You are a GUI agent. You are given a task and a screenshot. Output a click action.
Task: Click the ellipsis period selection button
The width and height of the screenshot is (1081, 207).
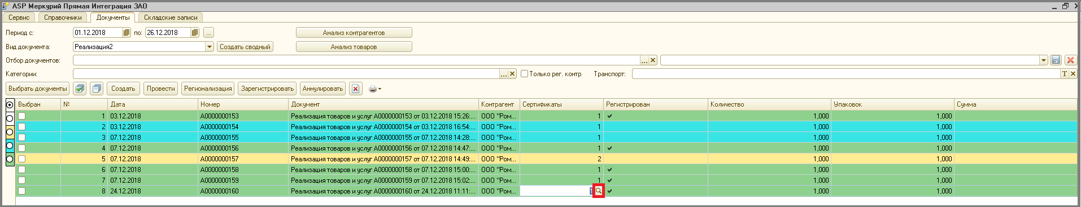[x=208, y=33]
